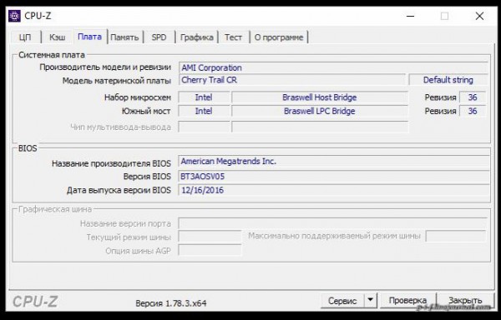This screenshot has width=501, height=320.
Task: Click the Набор микросхем label
Action: coord(138,97)
